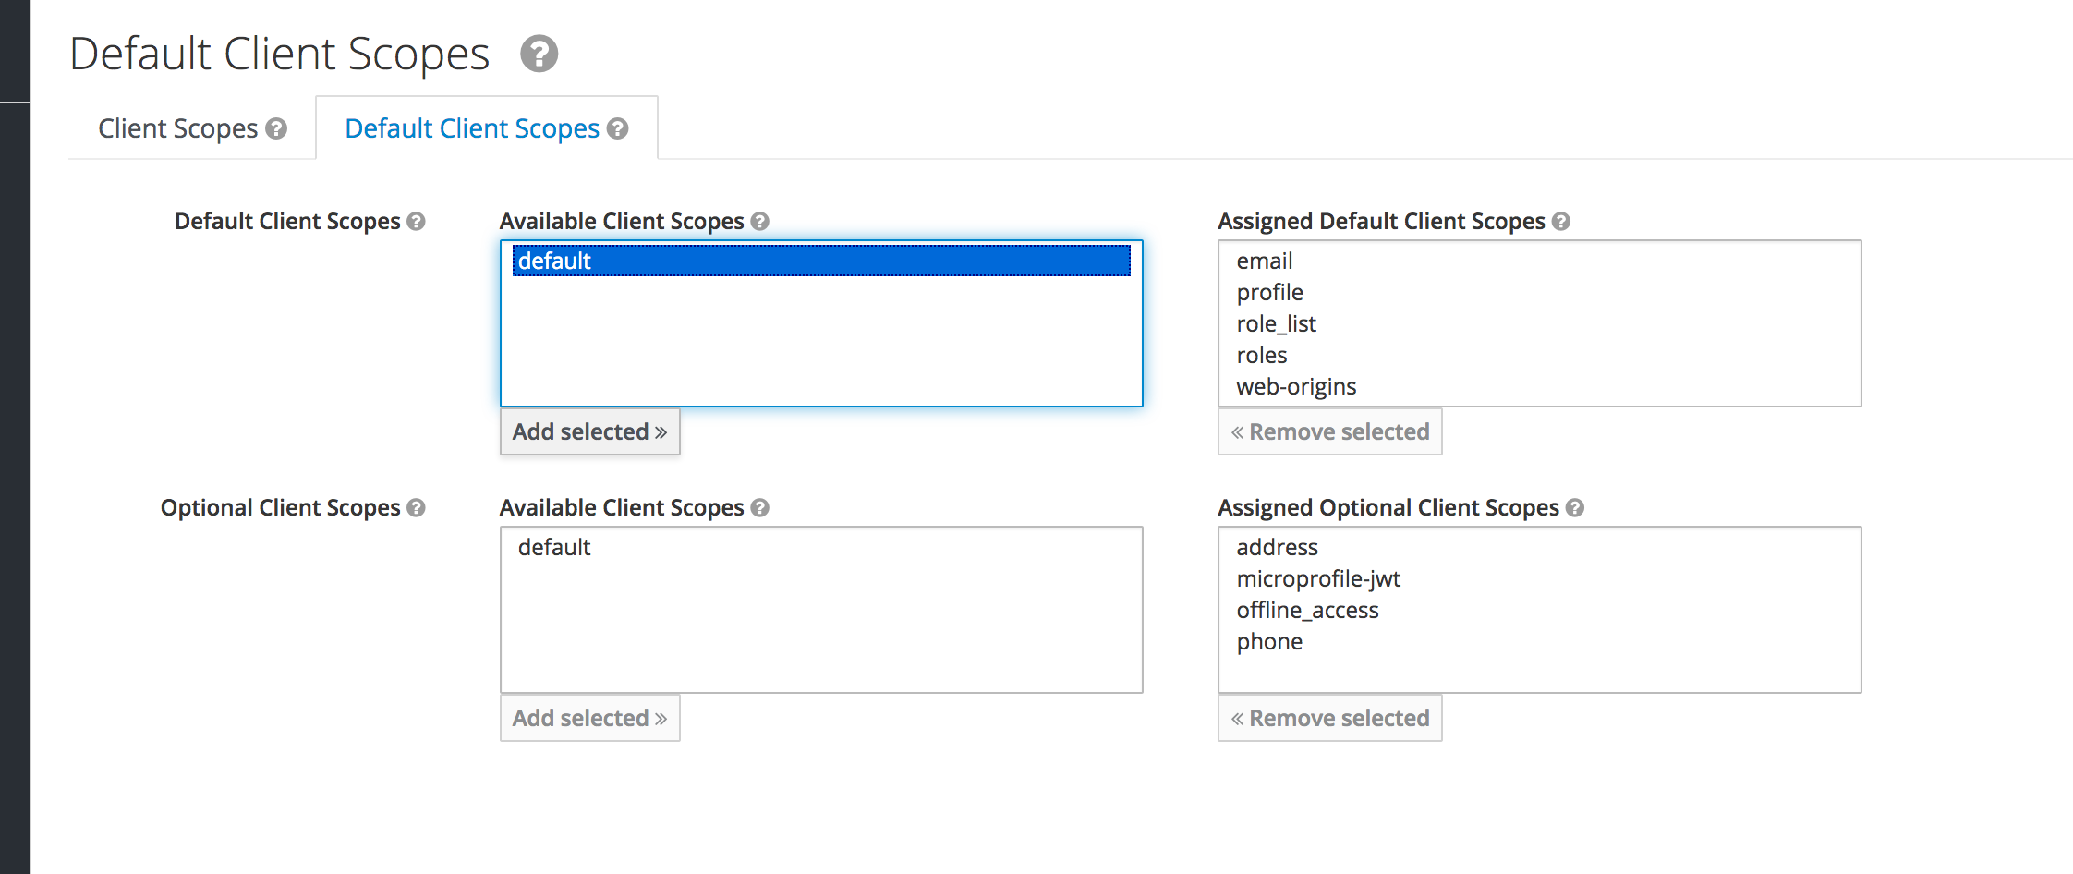Click Remove selected under Assigned Optional Client Scopes
The width and height of the screenshot is (2073, 874).
pyautogui.click(x=1329, y=718)
